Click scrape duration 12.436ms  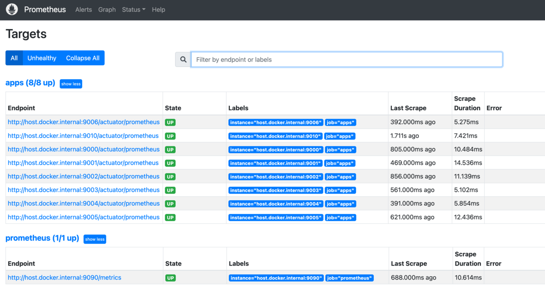[468, 217]
